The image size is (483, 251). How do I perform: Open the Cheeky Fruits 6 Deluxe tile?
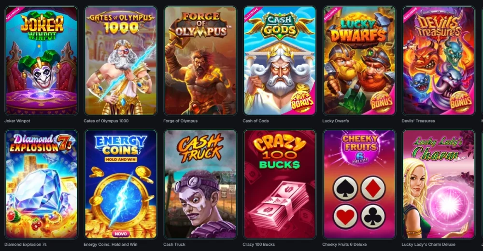click(x=359, y=184)
